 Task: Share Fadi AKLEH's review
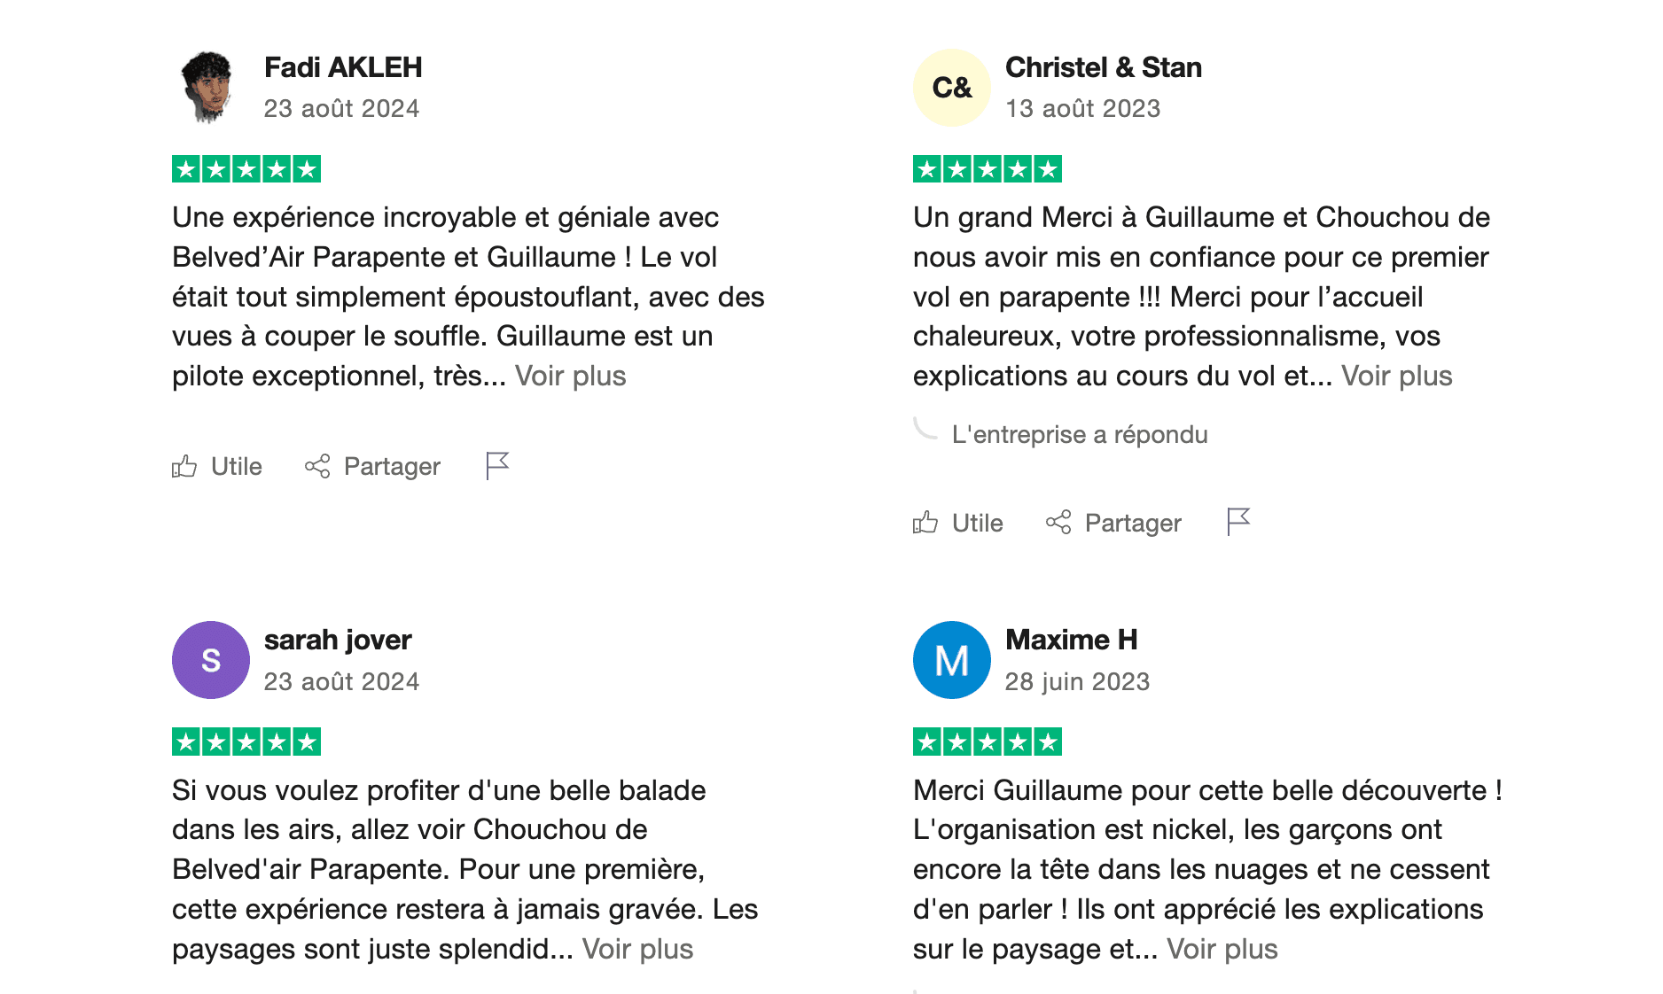coord(372,466)
